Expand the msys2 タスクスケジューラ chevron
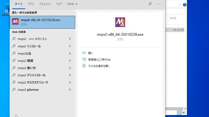The height and width of the screenshot is (117, 209). pos(70,82)
